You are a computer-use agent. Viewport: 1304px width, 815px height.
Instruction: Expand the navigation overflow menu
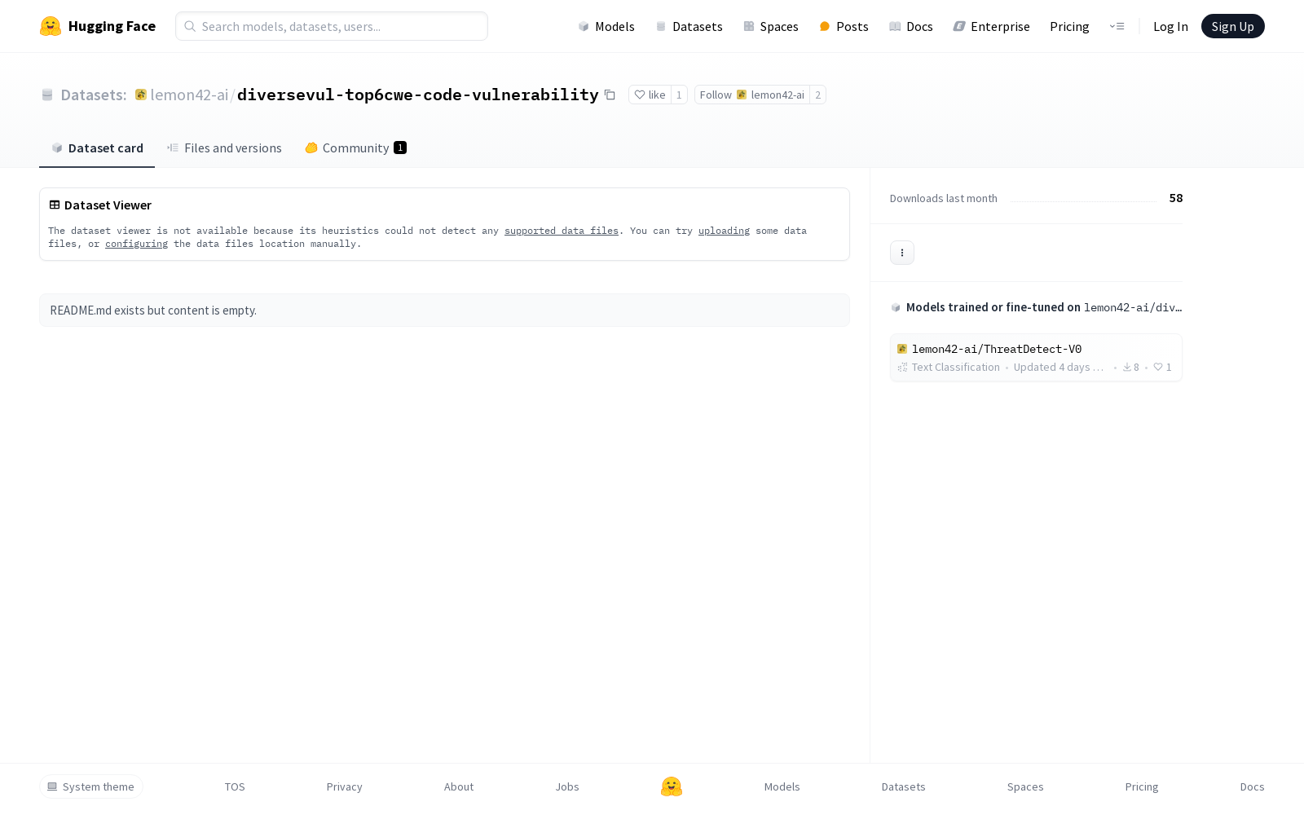click(1117, 26)
